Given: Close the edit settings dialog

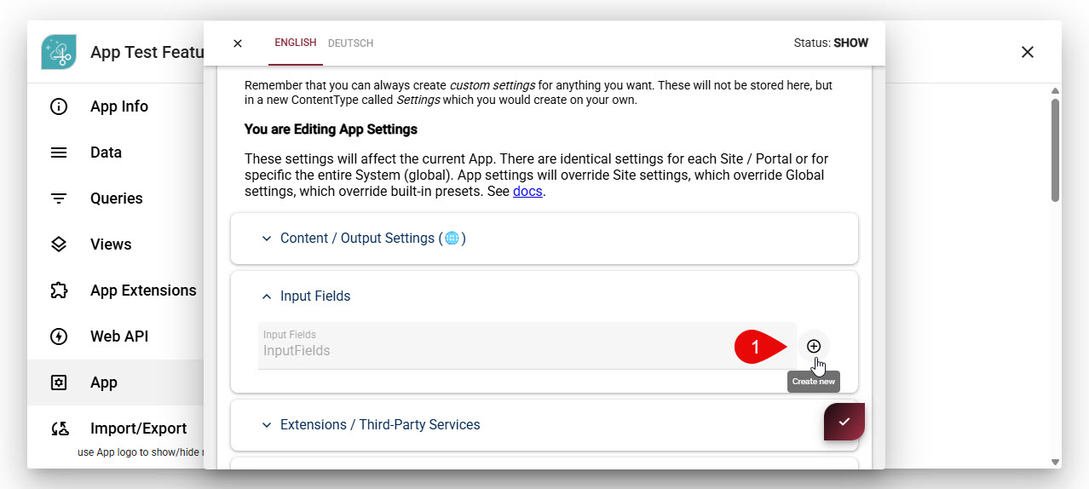Looking at the screenshot, I should point(238,43).
